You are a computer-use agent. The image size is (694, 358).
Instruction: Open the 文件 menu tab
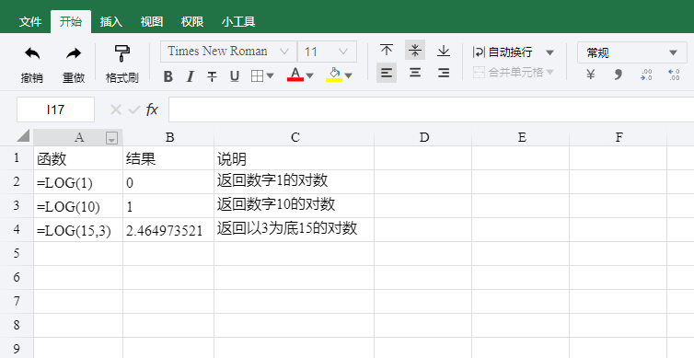coord(30,22)
